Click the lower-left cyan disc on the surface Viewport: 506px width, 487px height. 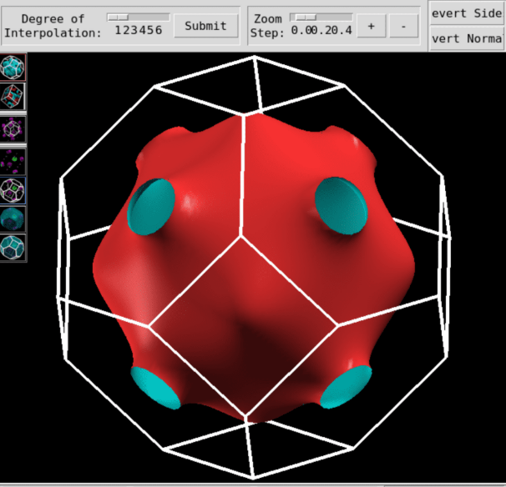pos(155,388)
